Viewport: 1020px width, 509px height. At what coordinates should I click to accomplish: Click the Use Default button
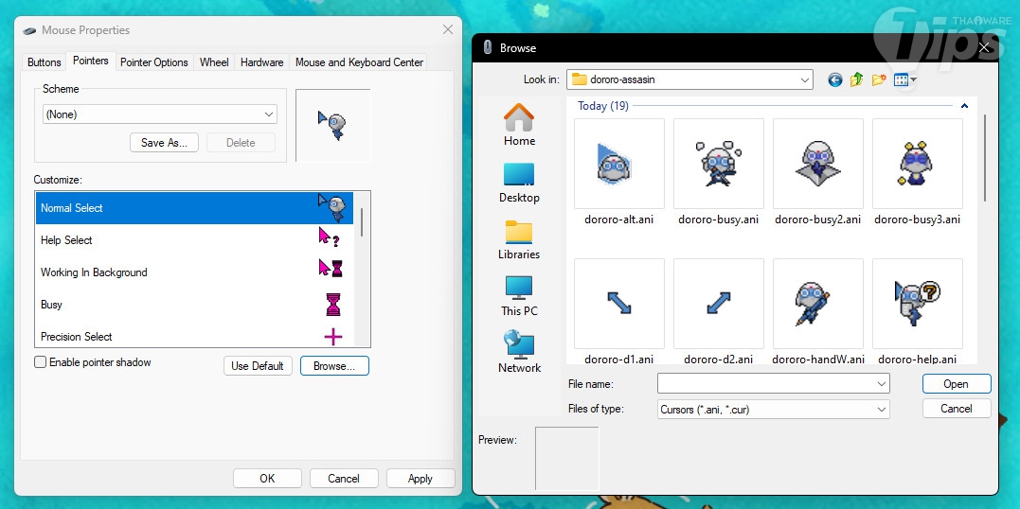pos(258,366)
